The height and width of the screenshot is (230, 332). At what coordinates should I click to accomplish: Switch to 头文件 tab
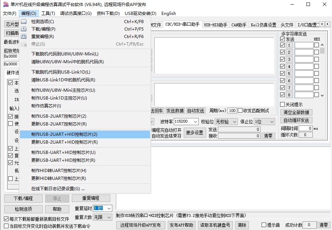click(287, 25)
